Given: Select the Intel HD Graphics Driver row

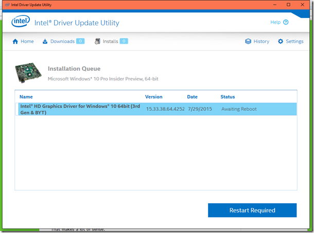Looking at the screenshot, I should 156,109.
